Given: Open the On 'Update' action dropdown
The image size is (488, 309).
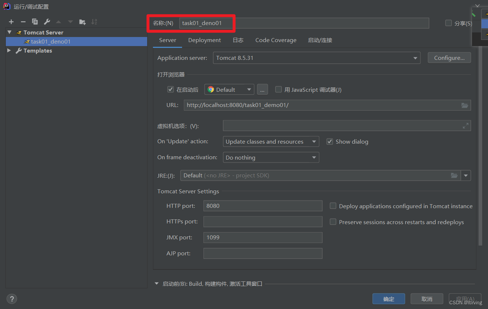Looking at the screenshot, I should click(271, 142).
